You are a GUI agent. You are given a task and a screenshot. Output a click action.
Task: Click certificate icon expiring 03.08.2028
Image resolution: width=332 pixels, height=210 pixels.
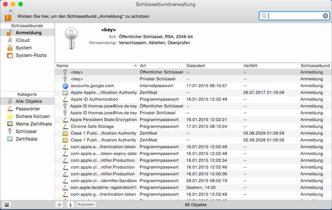coord(65,133)
